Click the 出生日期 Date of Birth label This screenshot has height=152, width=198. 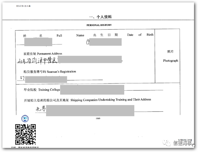coord(123,35)
